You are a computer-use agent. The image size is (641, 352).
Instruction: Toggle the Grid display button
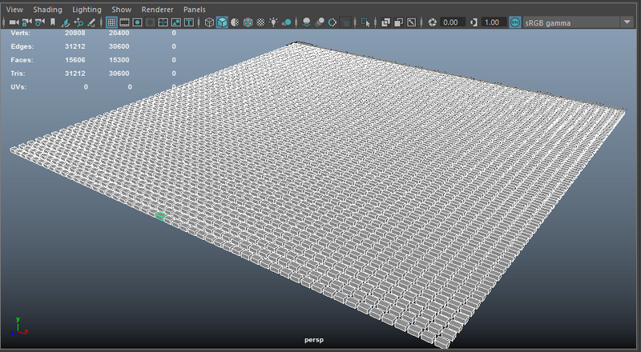pyautogui.click(x=111, y=22)
